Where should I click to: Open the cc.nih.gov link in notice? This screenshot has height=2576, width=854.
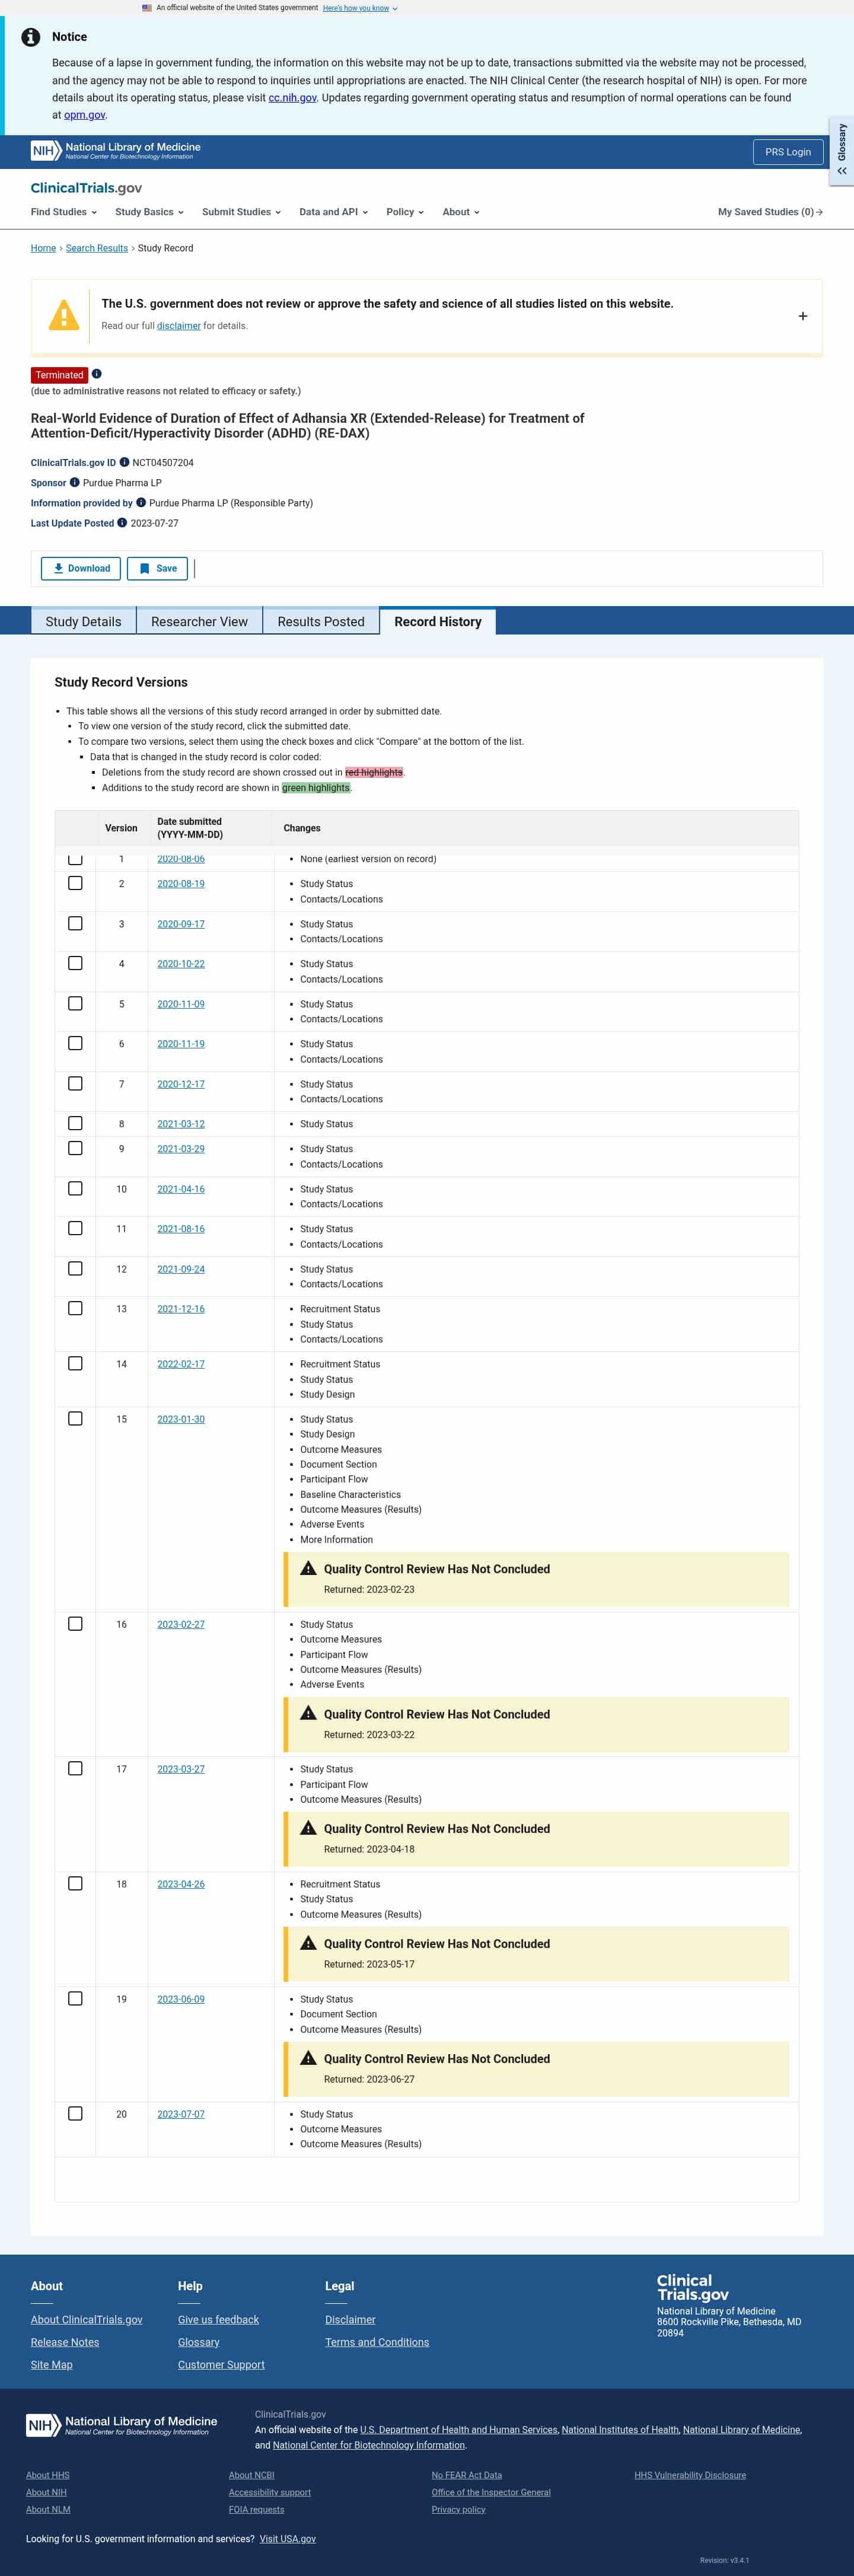tap(292, 98)
